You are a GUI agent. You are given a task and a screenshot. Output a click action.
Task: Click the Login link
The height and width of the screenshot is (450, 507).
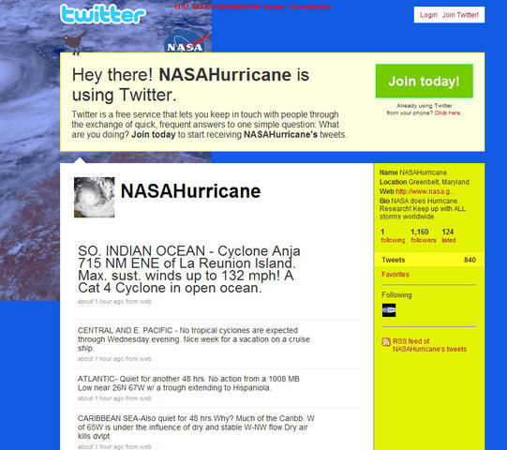428,15
